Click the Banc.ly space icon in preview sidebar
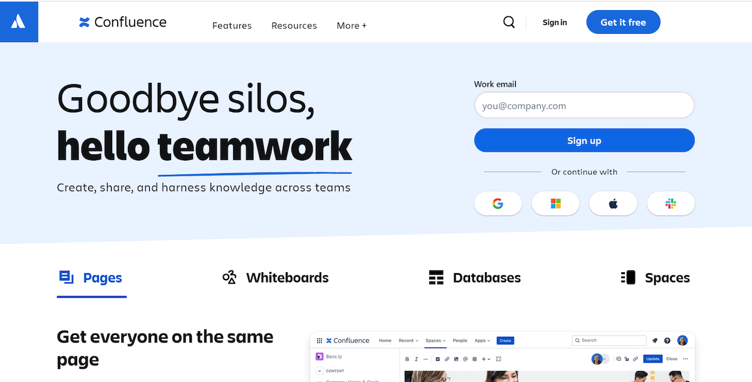 click(x=319, y=356)
